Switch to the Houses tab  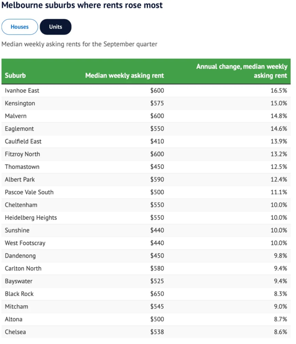click(20, 27)
